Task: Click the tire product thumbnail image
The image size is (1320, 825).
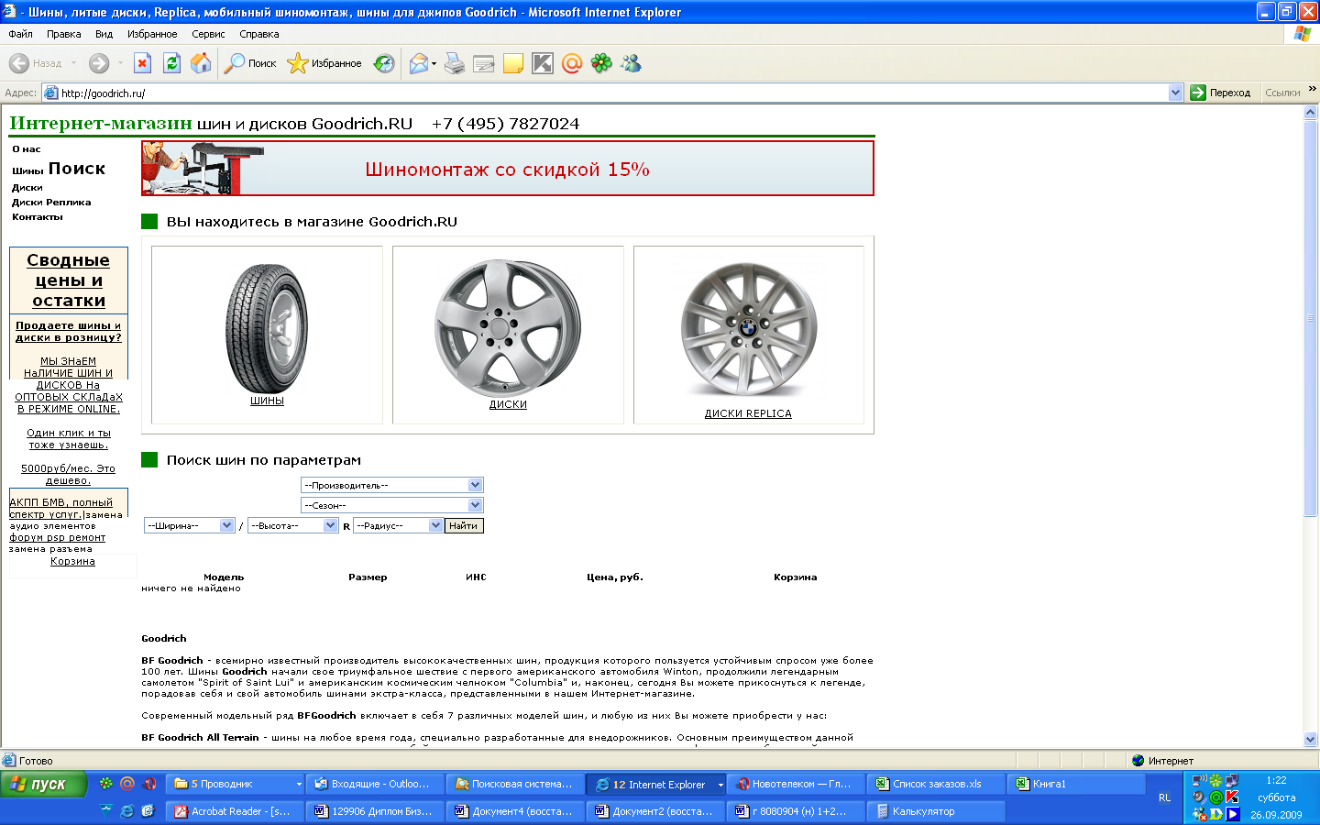Action: (267, 328)
